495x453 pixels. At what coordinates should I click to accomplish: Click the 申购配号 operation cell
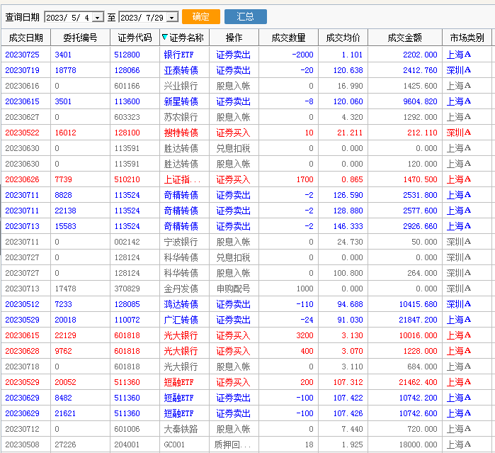(233, 289)
